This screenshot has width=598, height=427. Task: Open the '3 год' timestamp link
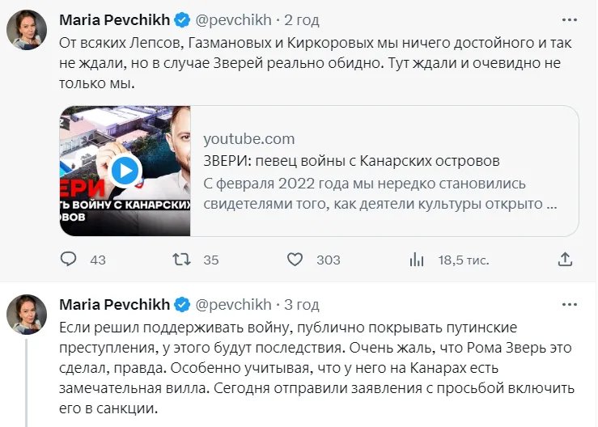click(301, 305)
